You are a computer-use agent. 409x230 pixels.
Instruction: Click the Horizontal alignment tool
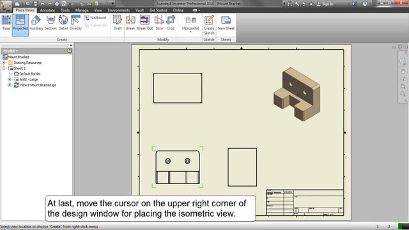190,23
